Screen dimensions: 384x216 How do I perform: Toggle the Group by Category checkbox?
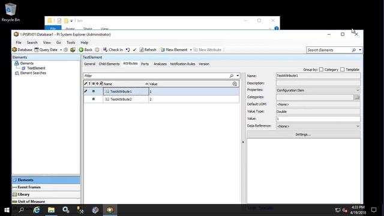point(322,70)
